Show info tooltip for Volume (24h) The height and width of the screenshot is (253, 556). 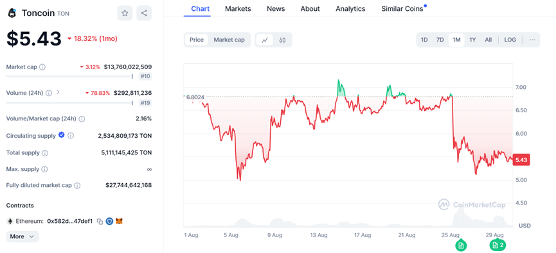coord(49,93)
